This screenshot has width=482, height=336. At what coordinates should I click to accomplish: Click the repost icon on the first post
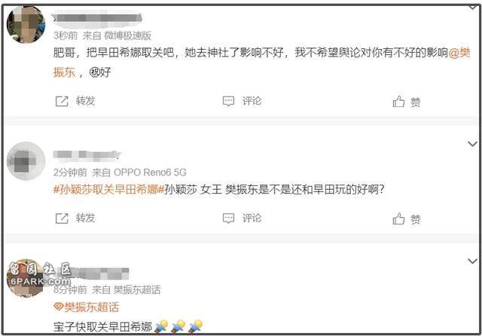pyautogui.click(x=62, y=101)
